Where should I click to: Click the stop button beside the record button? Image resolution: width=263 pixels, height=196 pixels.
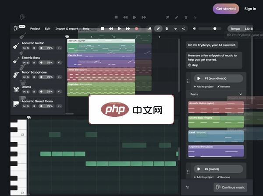pos(102,28)
